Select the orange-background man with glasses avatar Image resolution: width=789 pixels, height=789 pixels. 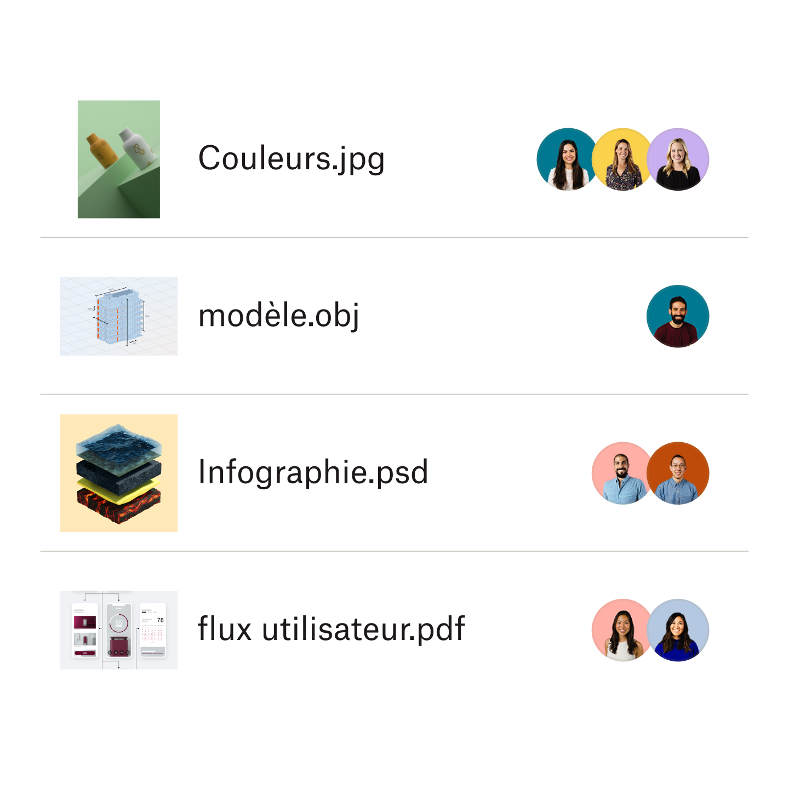point(678,473)
